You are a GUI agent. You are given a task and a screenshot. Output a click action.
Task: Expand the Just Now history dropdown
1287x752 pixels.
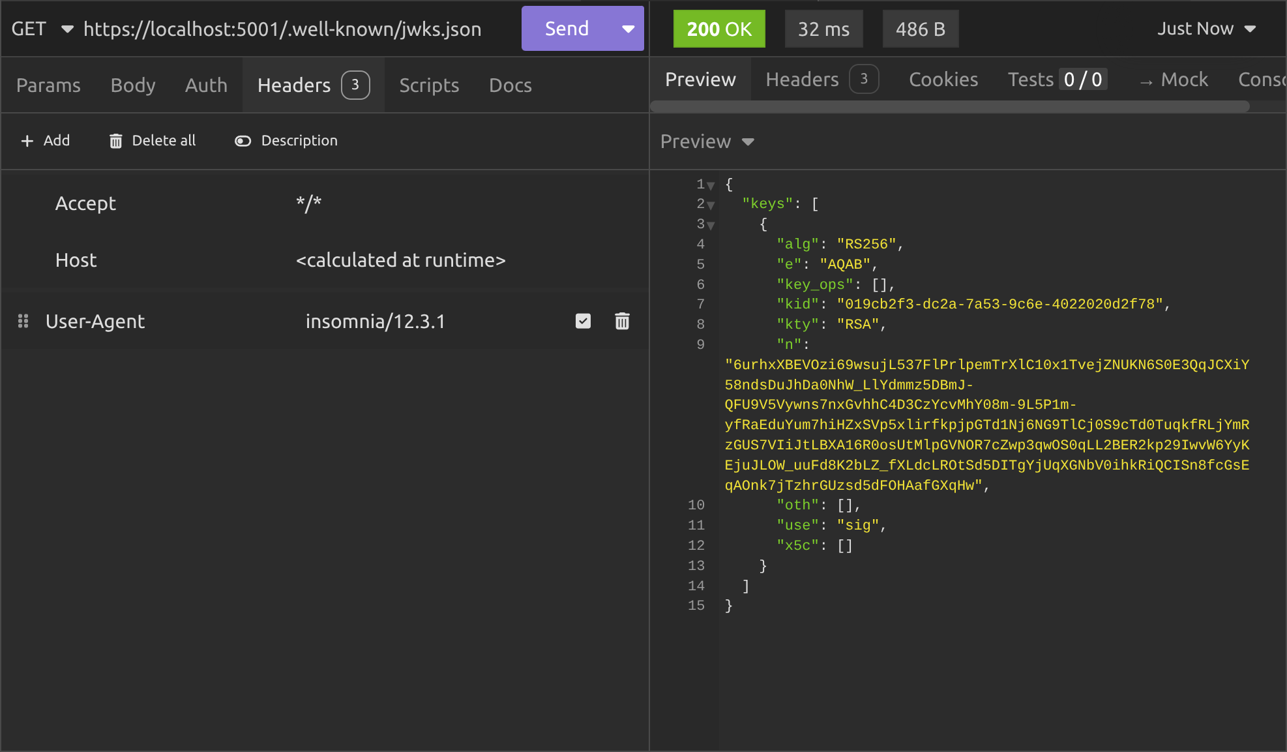(1249, 29)
